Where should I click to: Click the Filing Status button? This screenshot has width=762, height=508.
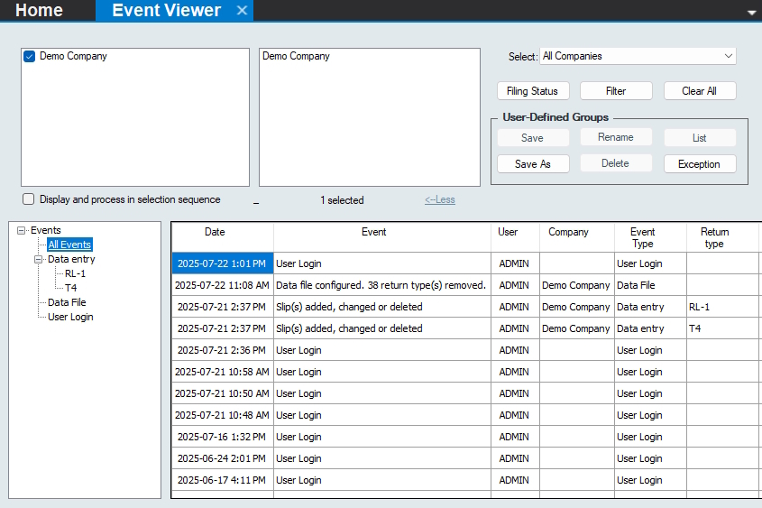532,91
